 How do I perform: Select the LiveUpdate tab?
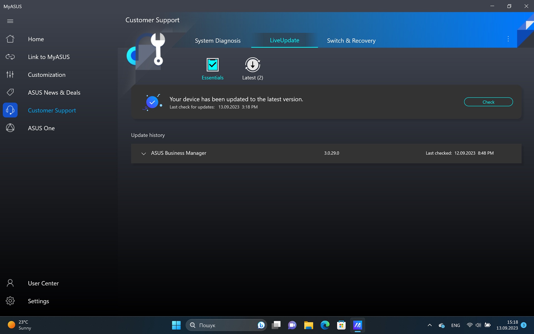click(285, 40)
